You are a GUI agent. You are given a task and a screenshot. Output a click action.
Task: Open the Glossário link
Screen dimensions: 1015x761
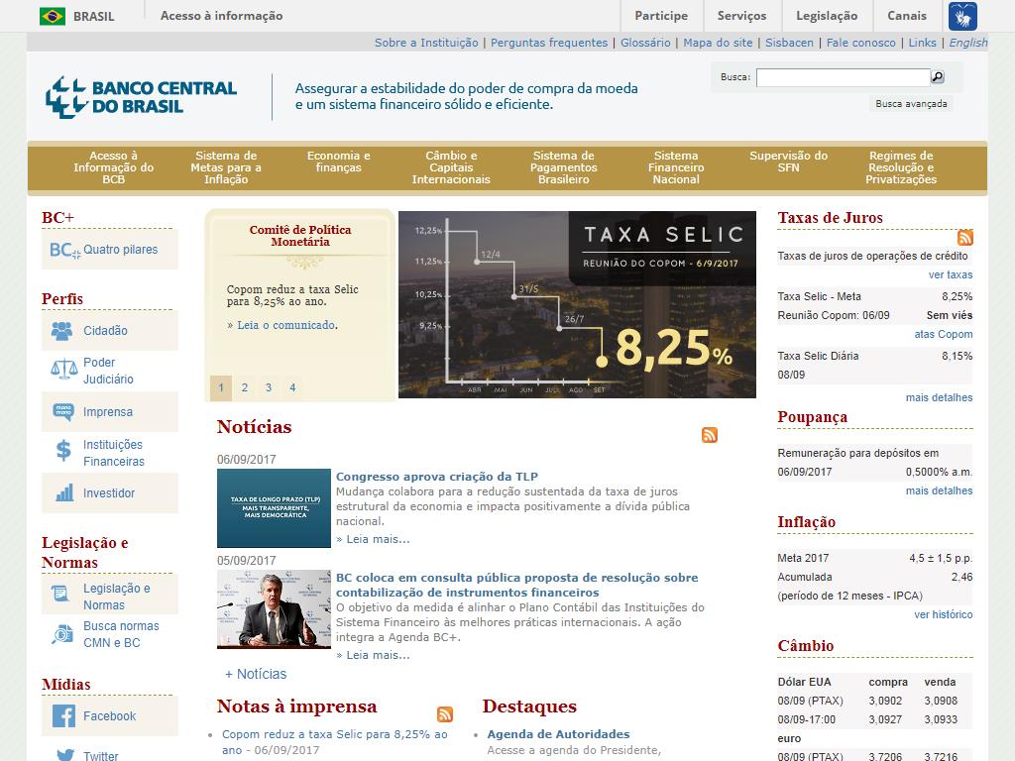(x=645, y=43)
